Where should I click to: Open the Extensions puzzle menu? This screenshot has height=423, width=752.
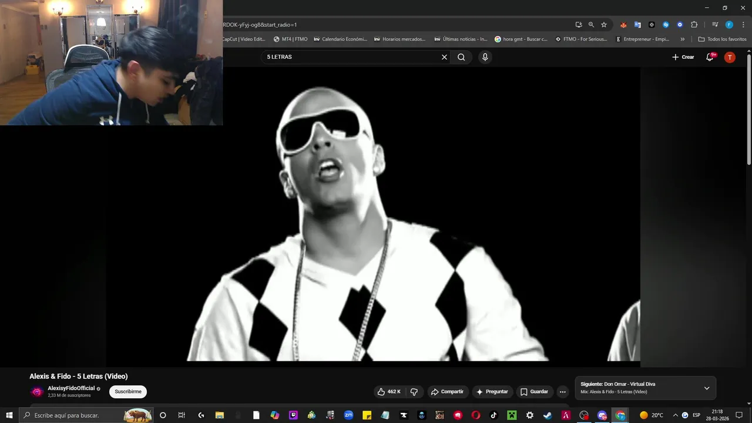click(x=694, y=25)
